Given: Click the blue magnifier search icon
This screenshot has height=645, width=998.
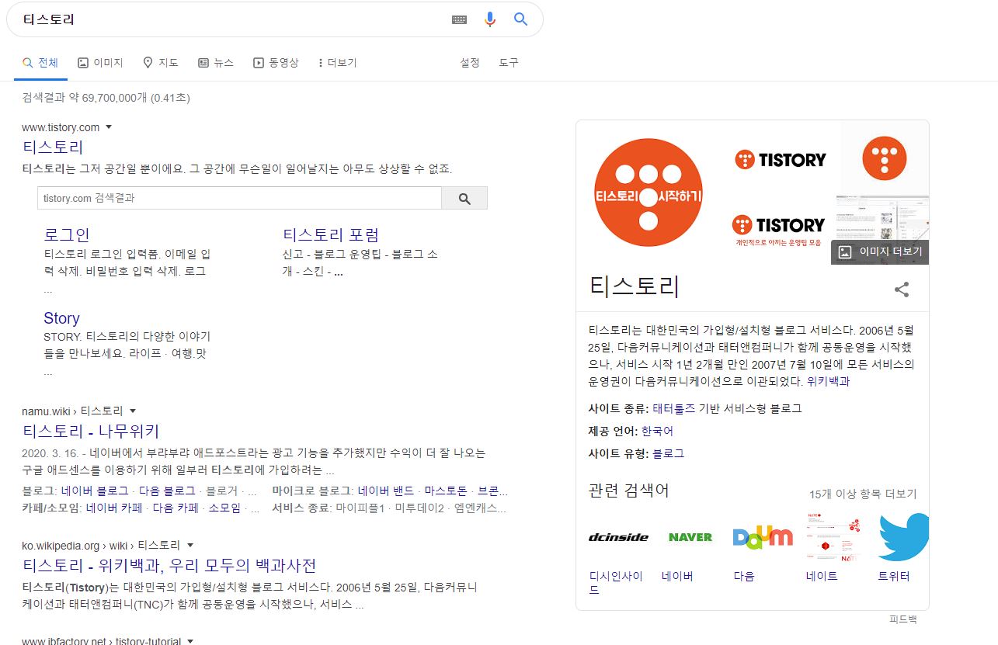Looking at the screenshot, I should (x=520, y=19).
